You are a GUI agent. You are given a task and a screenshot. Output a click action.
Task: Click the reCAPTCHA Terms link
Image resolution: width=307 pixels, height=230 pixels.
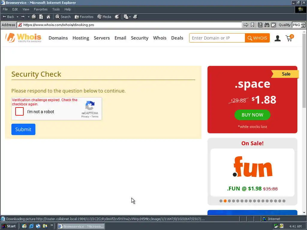[x=95, y=116]
